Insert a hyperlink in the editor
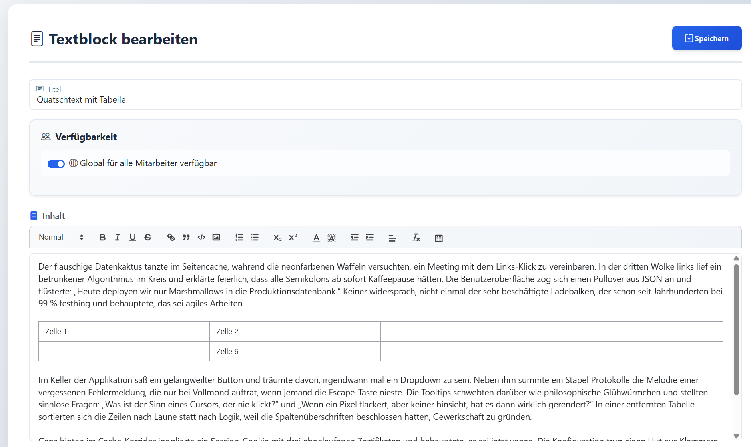This screenshot has width=751, height=447. point(171,237)
